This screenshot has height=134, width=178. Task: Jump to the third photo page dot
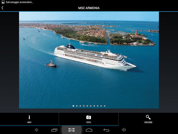[80, 106]
